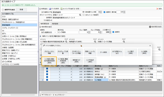This screenshot has width=164, height=97.
Task: Open the 使用列 永久格納005 dropdown
Action: (55, 32)
